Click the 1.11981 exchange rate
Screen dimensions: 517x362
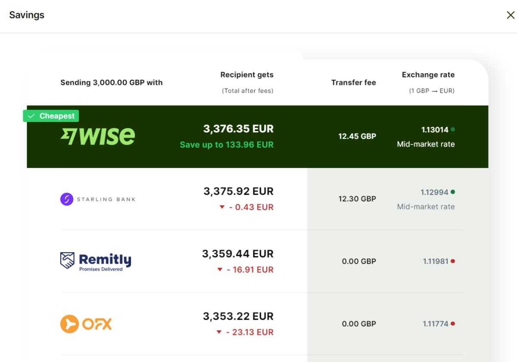[x=436, y=261]
